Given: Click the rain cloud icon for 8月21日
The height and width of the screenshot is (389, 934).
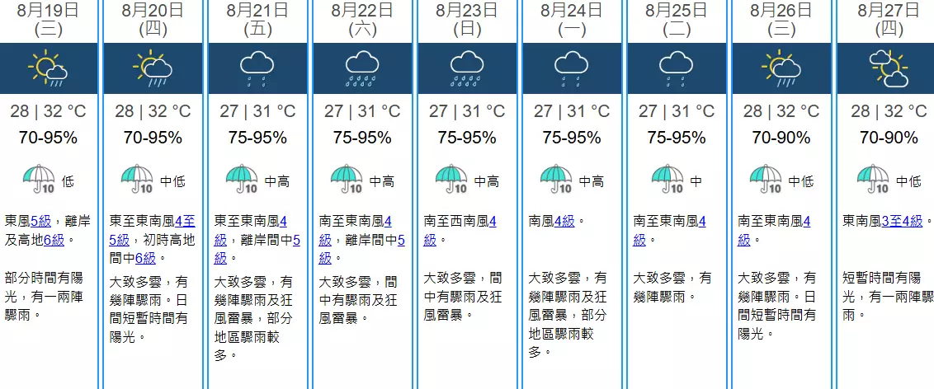Looking at the screenshot, I should (257, 68).
